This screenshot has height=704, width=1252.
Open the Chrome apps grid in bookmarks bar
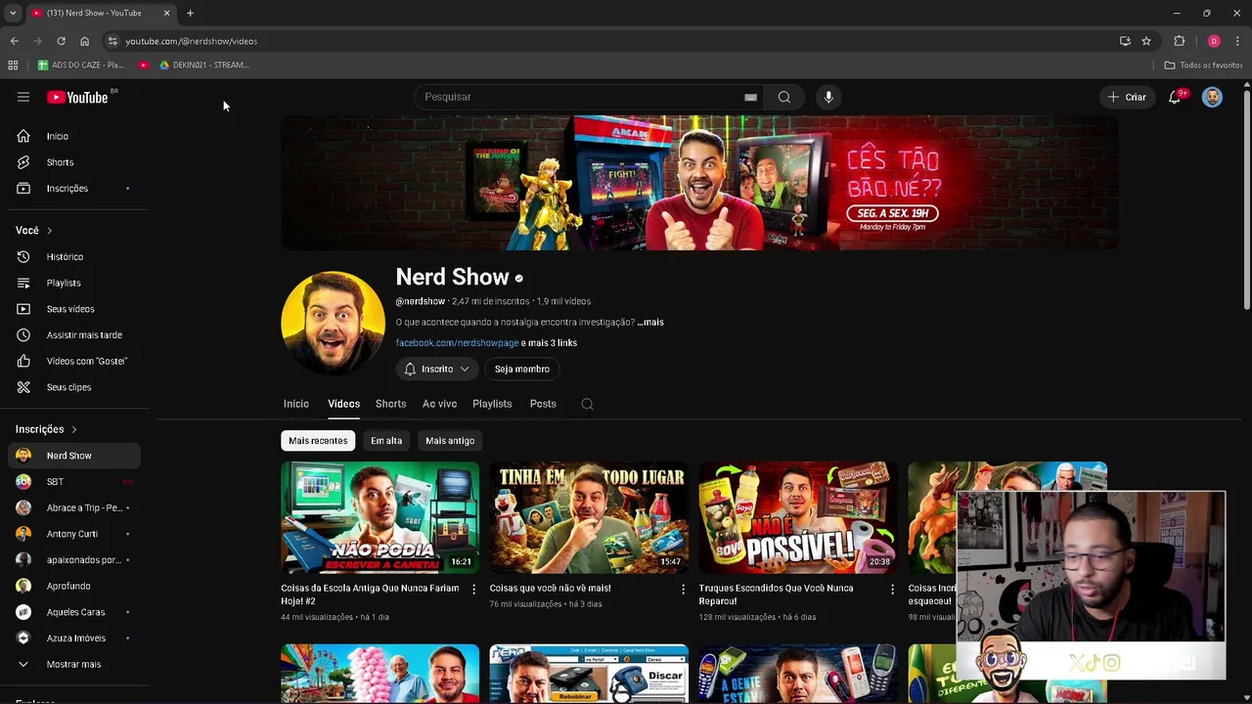click(x=13, y=65)
